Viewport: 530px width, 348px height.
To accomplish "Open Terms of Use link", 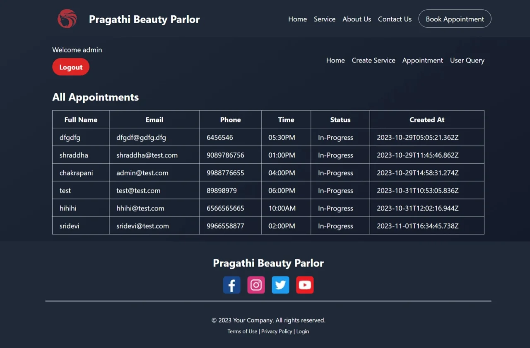I will click(x=242, y=331).
